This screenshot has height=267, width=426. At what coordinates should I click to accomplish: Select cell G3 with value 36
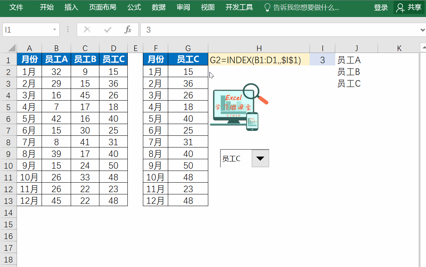point(188,84)
